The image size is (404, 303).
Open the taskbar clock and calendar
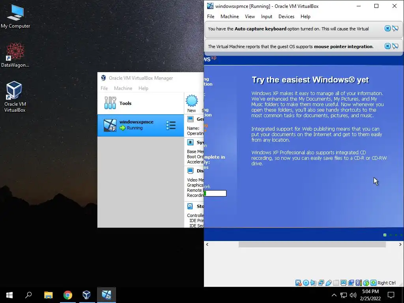click(370, 295)
